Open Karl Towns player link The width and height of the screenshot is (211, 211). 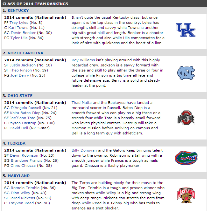click(18, 28)
